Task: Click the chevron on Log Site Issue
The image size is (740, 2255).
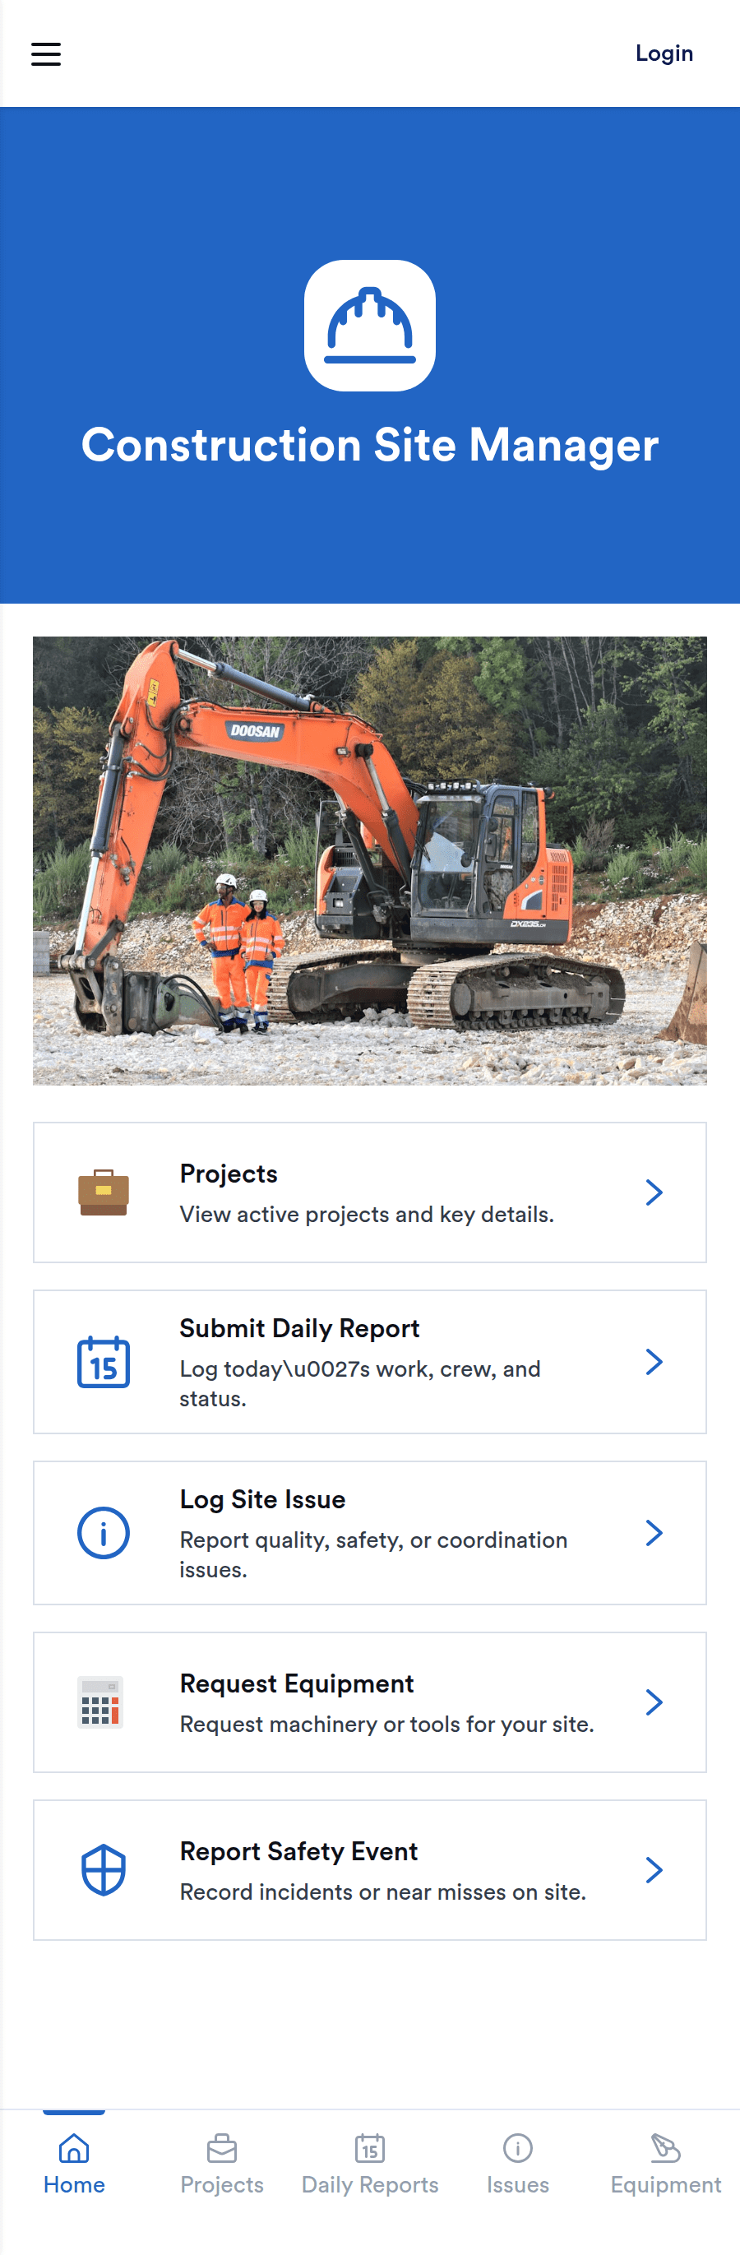Action: tap(654, 1532)
